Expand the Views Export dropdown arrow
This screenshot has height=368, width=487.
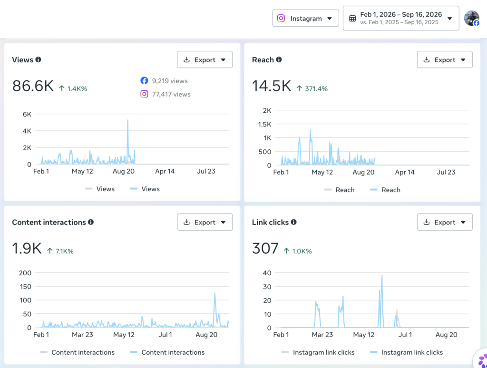point(224,60)
